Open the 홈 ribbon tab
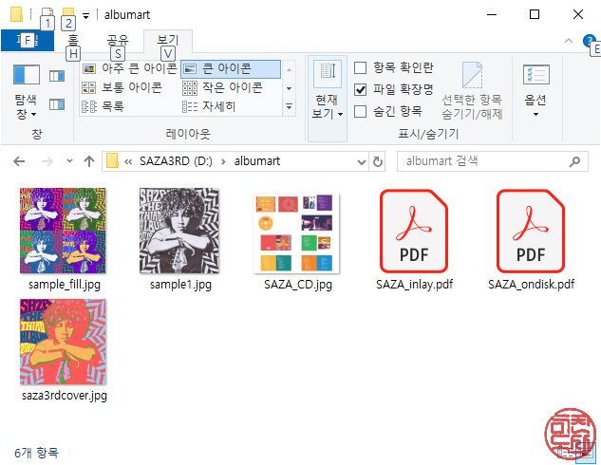This screenshot has height=465, width=601. point(72,40)
